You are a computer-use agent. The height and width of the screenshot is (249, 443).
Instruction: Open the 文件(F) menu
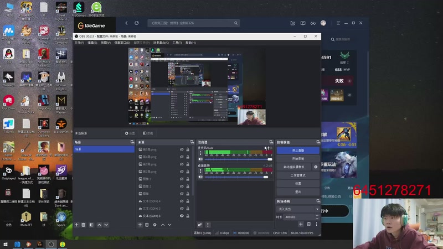pyautogui.click(x=79, y=43)
